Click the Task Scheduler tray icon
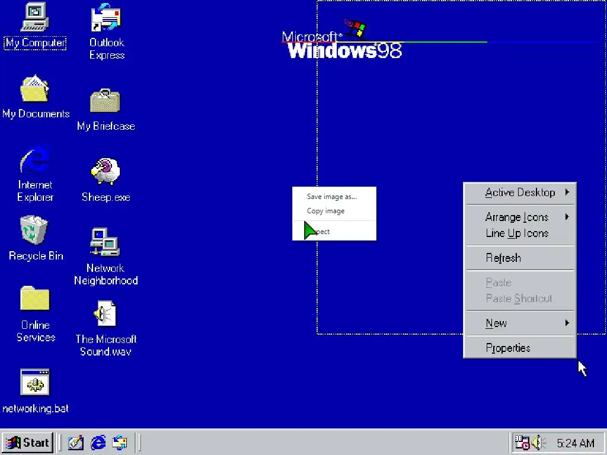 522,443
